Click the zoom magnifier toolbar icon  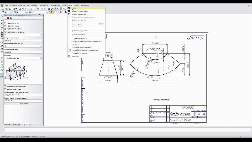(x=64, y=9)
